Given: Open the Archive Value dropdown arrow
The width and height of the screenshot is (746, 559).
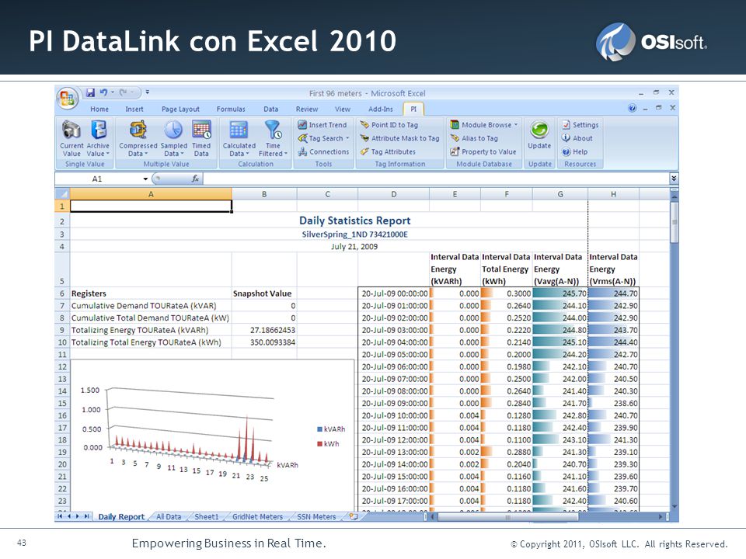Looking at the screenshot, I should point(108,154).
